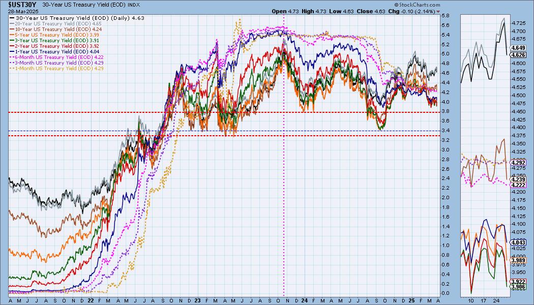This screenshot has height=305, width=534.
Task: Click the 3.8 label on main y-axis
Action: (x=445, y=111)
